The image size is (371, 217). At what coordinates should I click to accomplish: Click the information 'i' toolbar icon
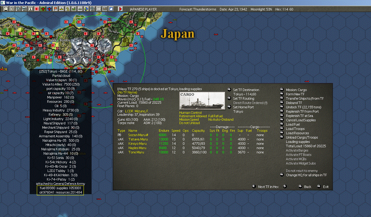point(31,9)
